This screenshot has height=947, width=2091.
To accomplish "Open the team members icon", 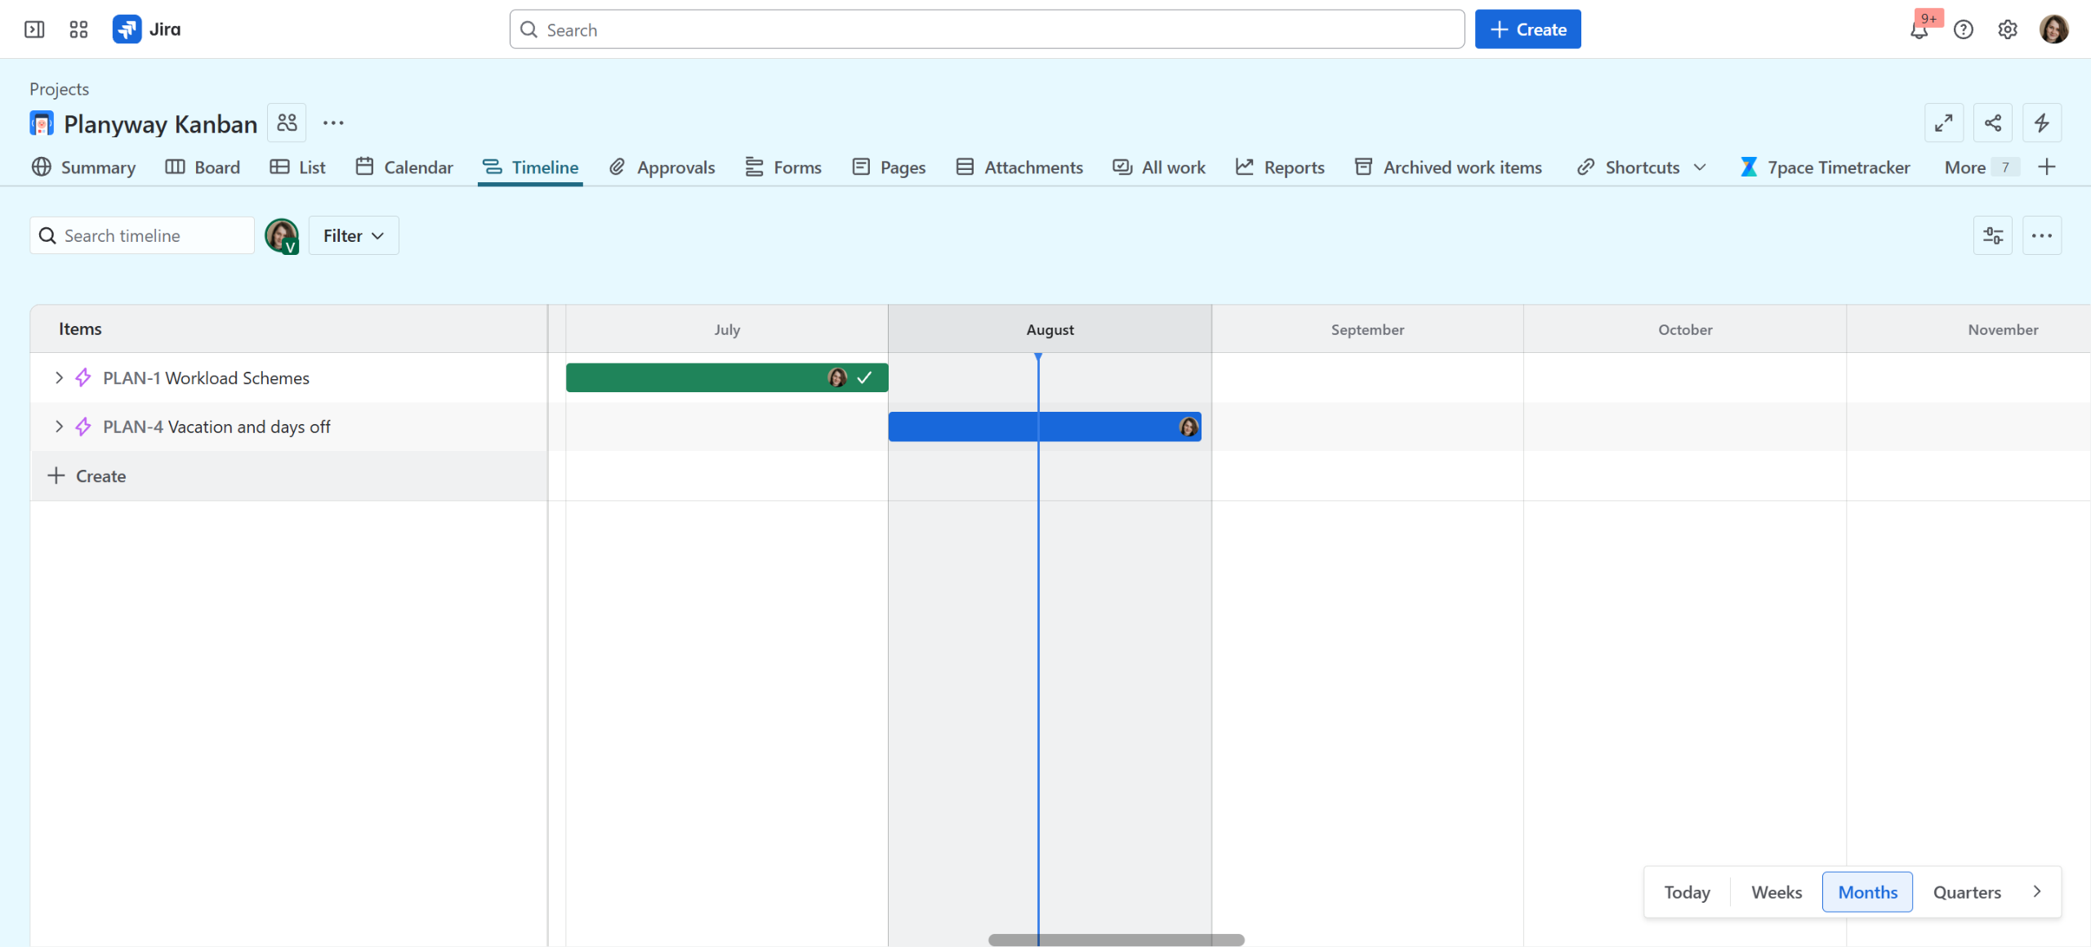I will click(287, 123).
